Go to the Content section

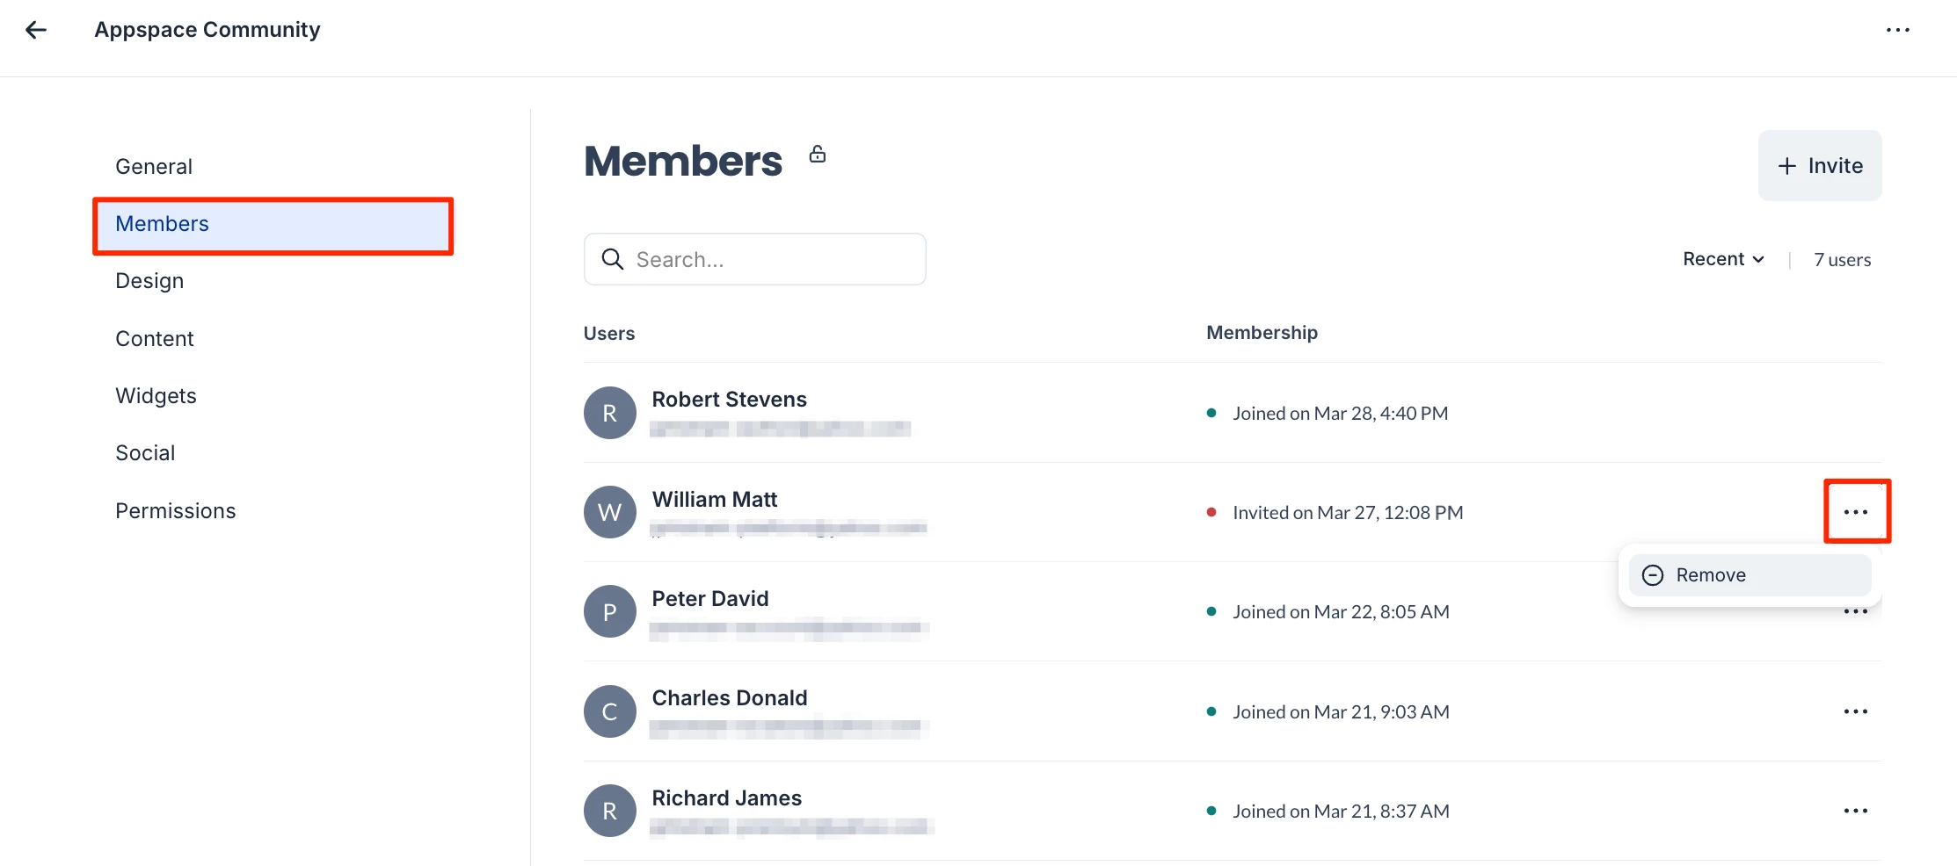tap(155, 339)
